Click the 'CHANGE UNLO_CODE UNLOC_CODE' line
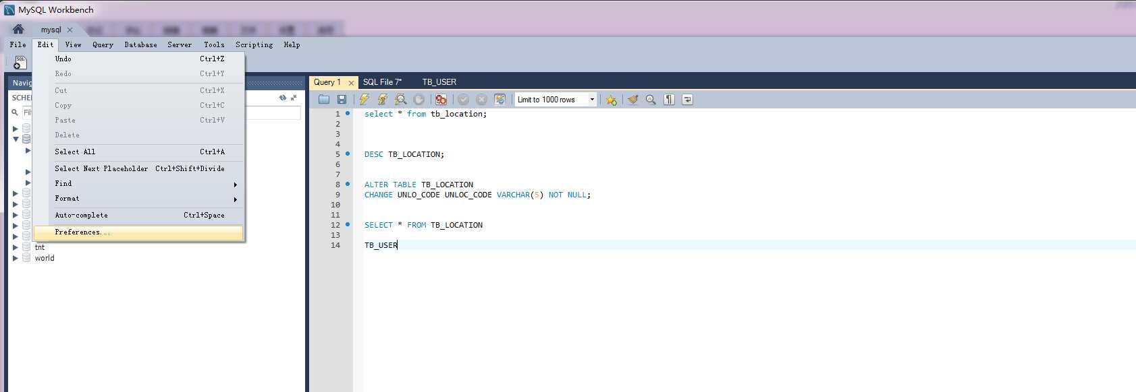The image size is (1136, 392). tap(477, 195)
